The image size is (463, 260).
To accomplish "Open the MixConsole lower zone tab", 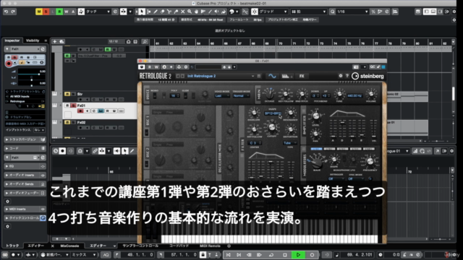I will click(x=69, y=246).
